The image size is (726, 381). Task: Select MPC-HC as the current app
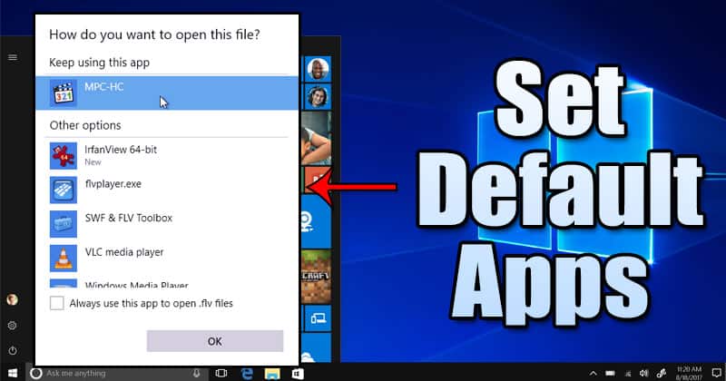(167, 93)
